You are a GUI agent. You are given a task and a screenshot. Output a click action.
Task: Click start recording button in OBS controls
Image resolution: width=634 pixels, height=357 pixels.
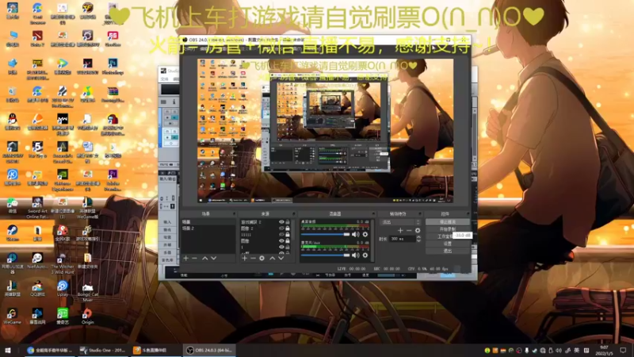point(448,229)
